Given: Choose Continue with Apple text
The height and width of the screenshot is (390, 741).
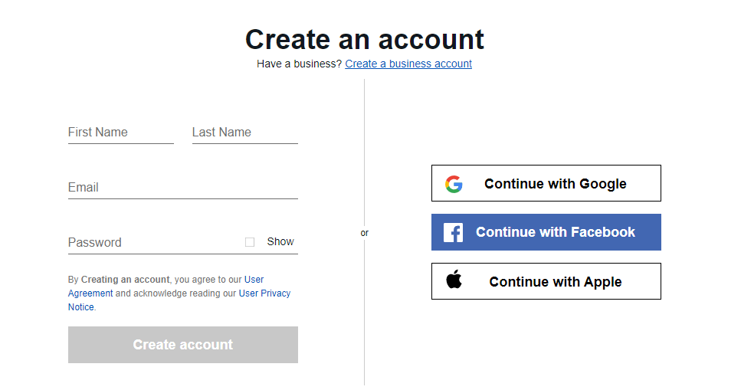Looking at the screenshot, I should [556, 282].
